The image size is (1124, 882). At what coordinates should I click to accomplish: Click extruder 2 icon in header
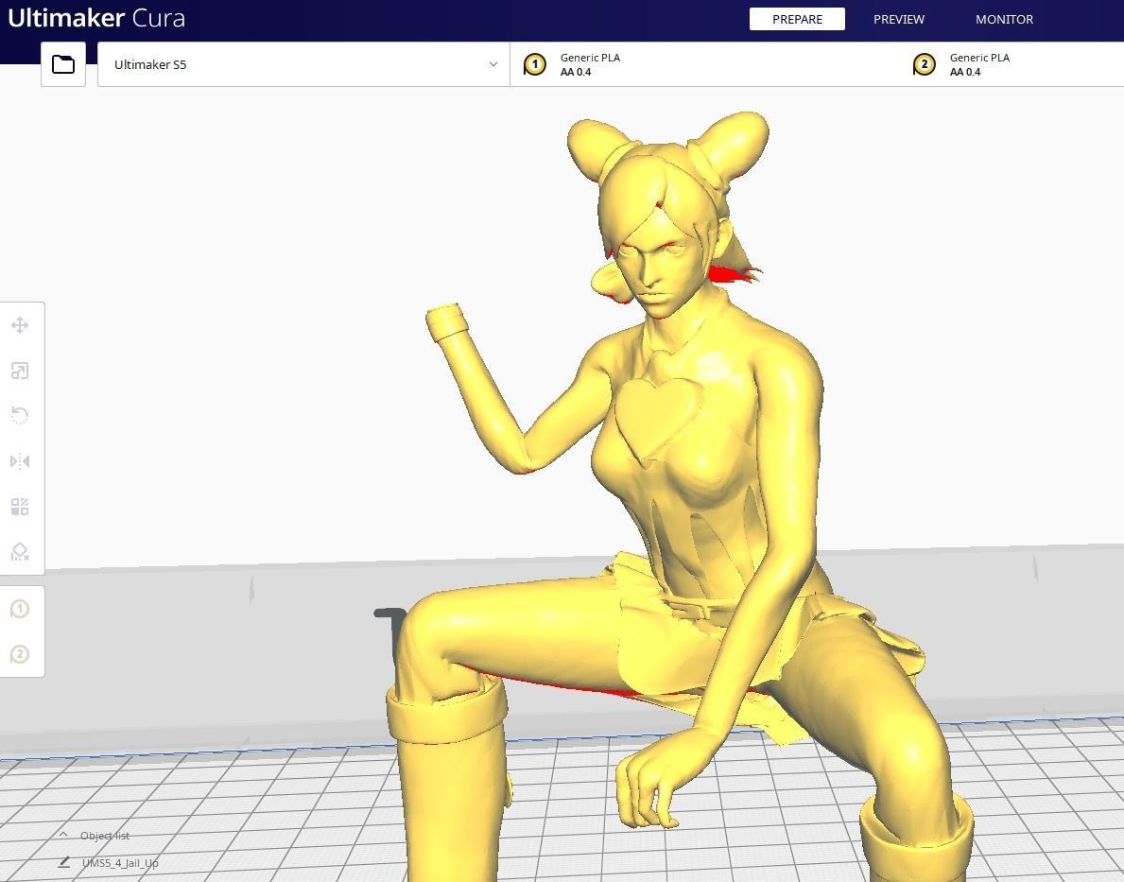coord(924,64)
